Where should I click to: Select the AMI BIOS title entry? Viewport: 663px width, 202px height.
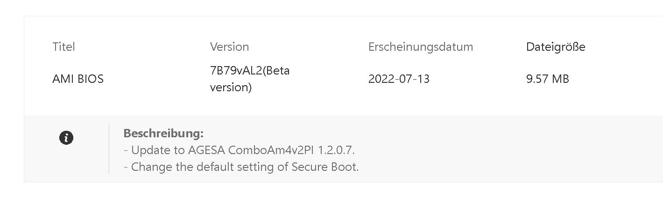click(x=78, y=79)
